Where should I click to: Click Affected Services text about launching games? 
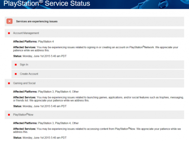coord(98,99)
